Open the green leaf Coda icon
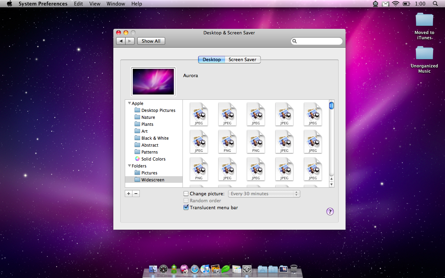 [x=226, y=269]
